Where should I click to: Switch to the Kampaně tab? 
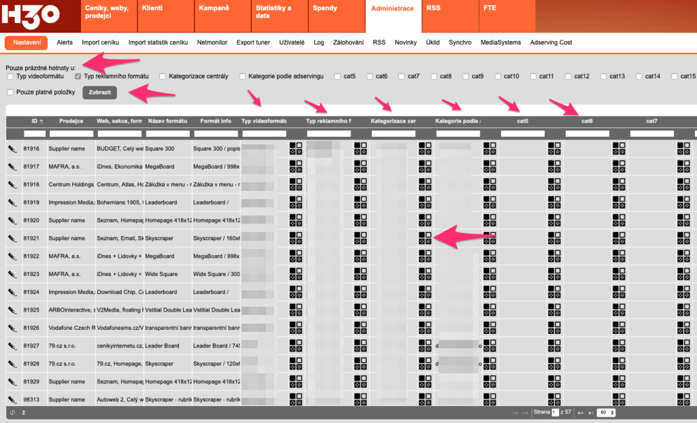[x=214, y=8]
